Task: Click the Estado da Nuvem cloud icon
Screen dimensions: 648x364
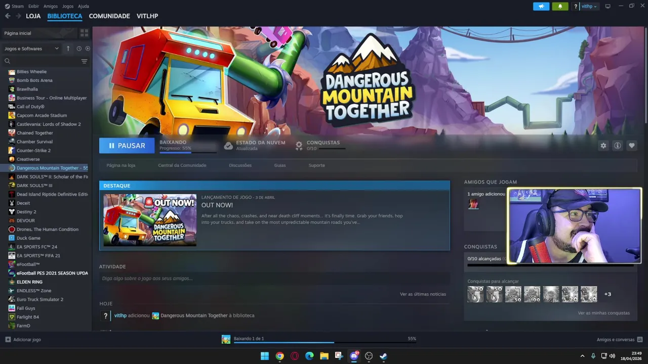Action: pyautogui.click(x=228, y=146)
